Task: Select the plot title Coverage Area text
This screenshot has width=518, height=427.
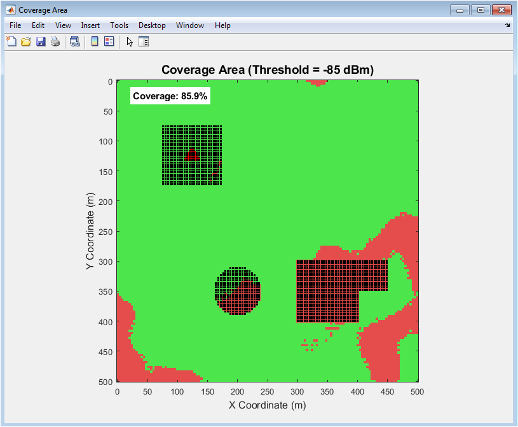Action: (x=267, y=70)
